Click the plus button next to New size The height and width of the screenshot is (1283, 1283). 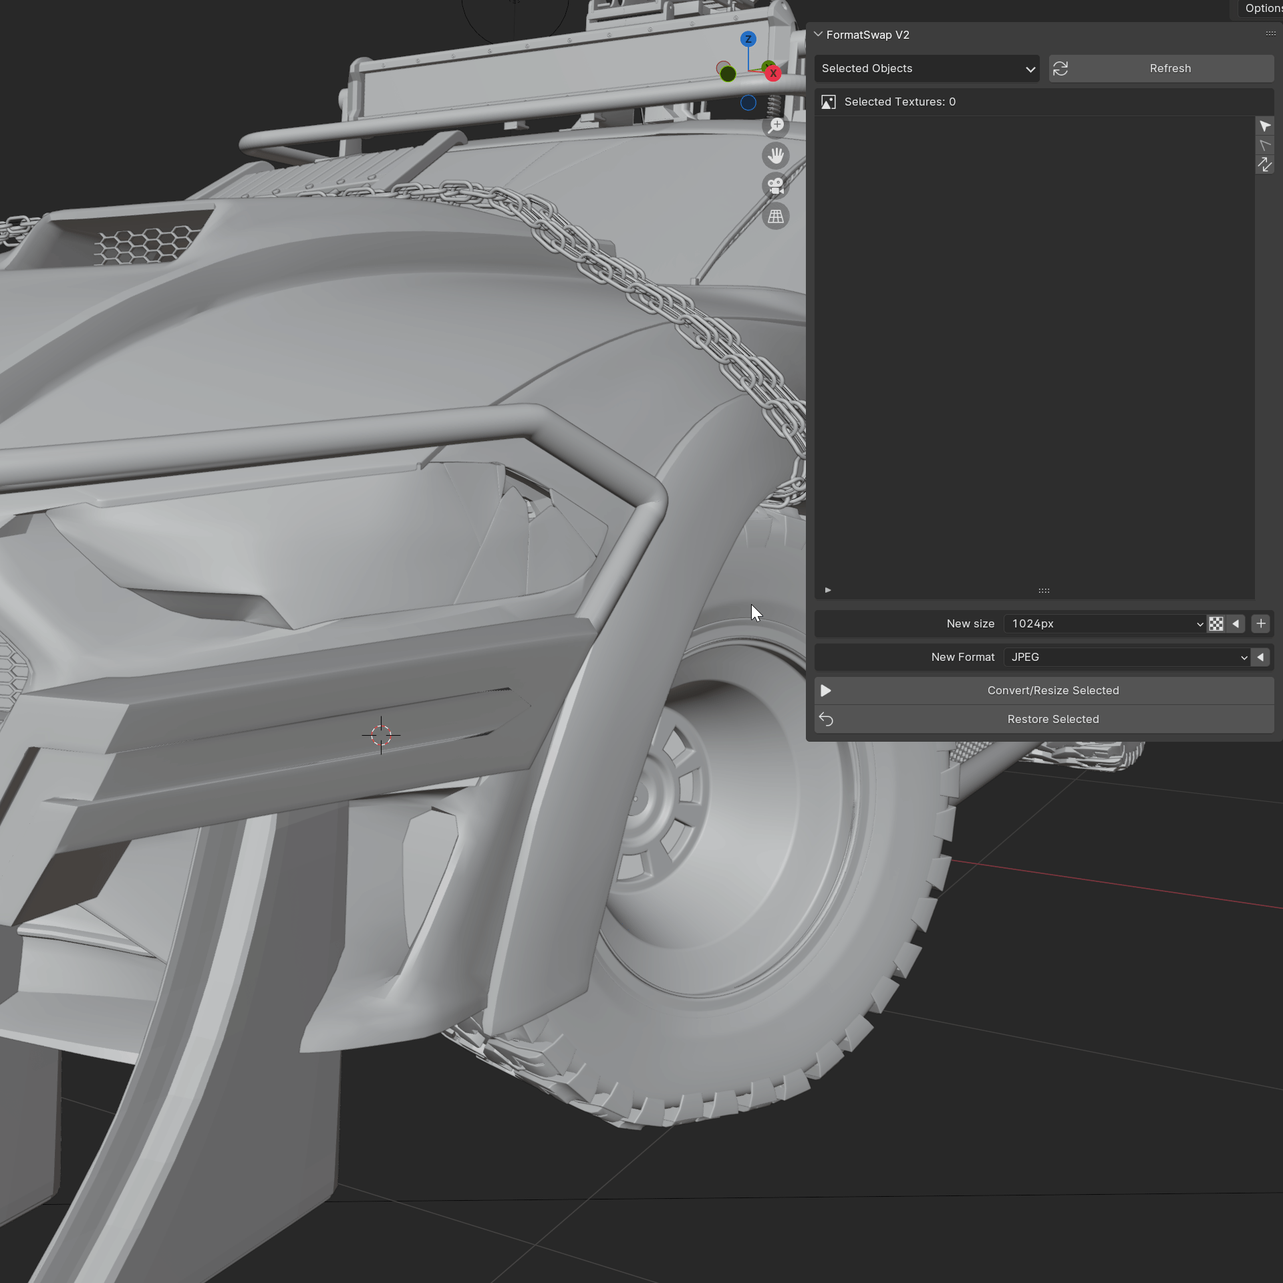[x=1261, y=623]
